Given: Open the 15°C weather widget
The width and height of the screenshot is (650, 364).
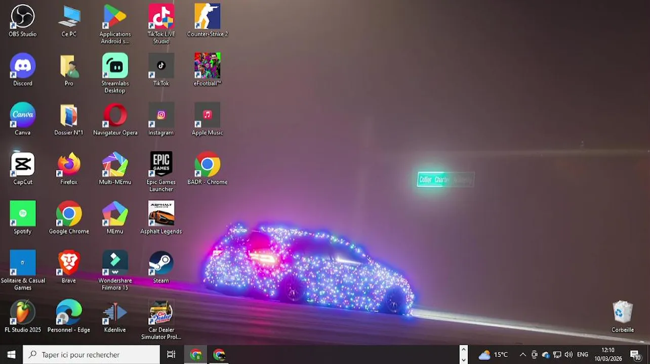Looking at the screenshot, I should coord(494,354).
